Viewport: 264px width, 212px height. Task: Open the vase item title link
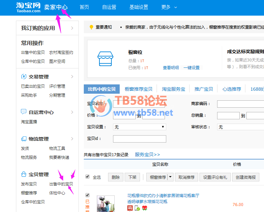coord(163,198)
